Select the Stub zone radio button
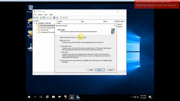180x101 pixels. [61, 52]
